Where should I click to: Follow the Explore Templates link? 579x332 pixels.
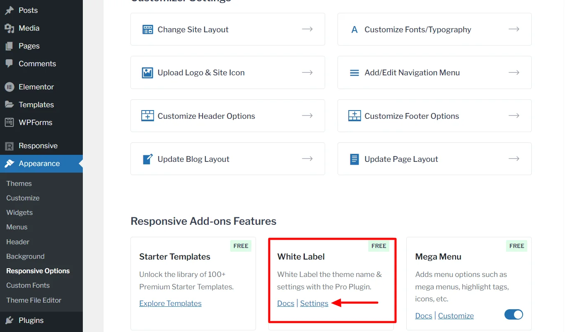coord(170,303)
